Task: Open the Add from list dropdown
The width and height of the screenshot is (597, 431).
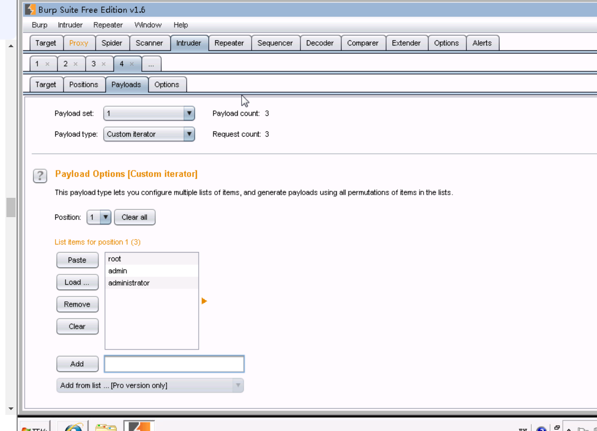Action: (150, 385)
